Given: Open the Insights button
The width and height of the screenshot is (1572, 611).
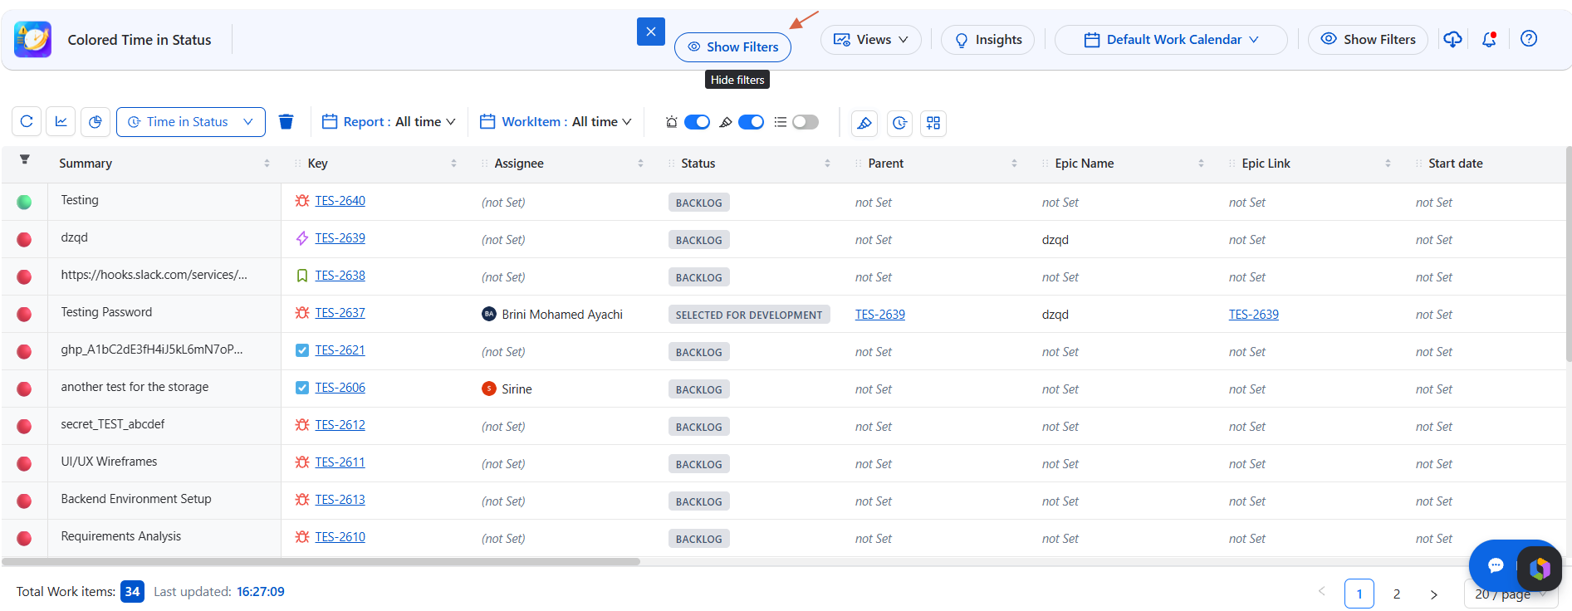Looking at the screenshot, I should [987, 40].
